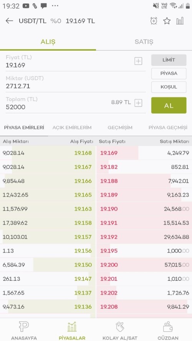
Task: Open price alarm clock icon
Action: coord(154,21)
